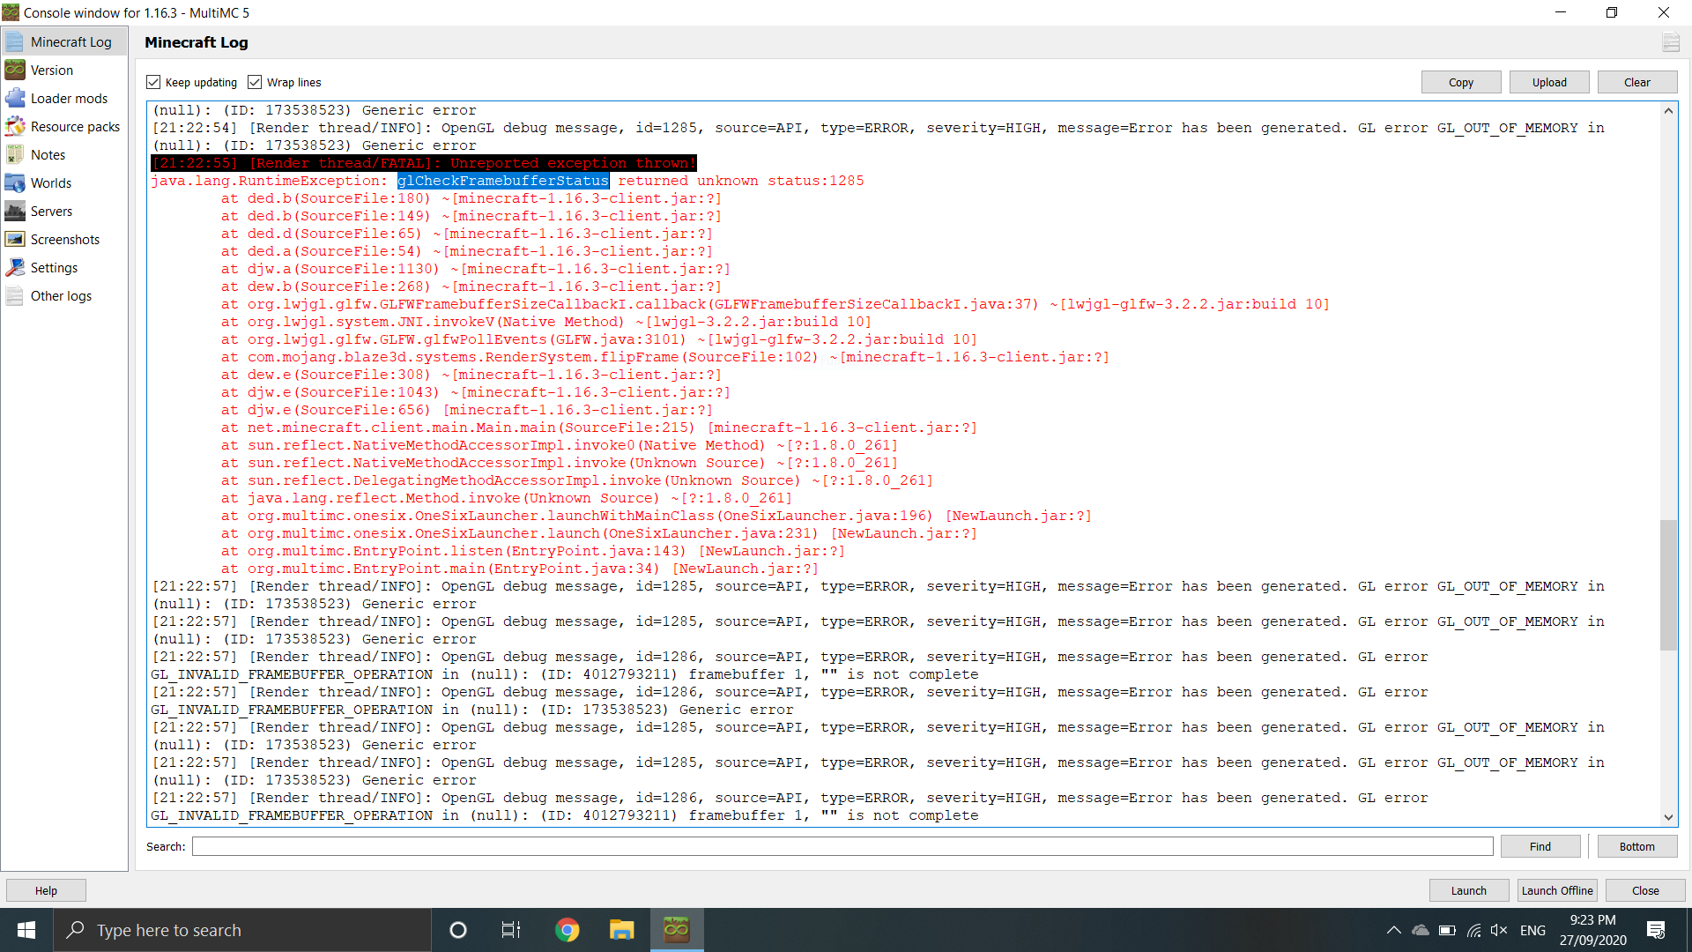Viewport: 1692px width, 952px height.
Task: Open Screenshots page icon
Action: tap(15, 240)
